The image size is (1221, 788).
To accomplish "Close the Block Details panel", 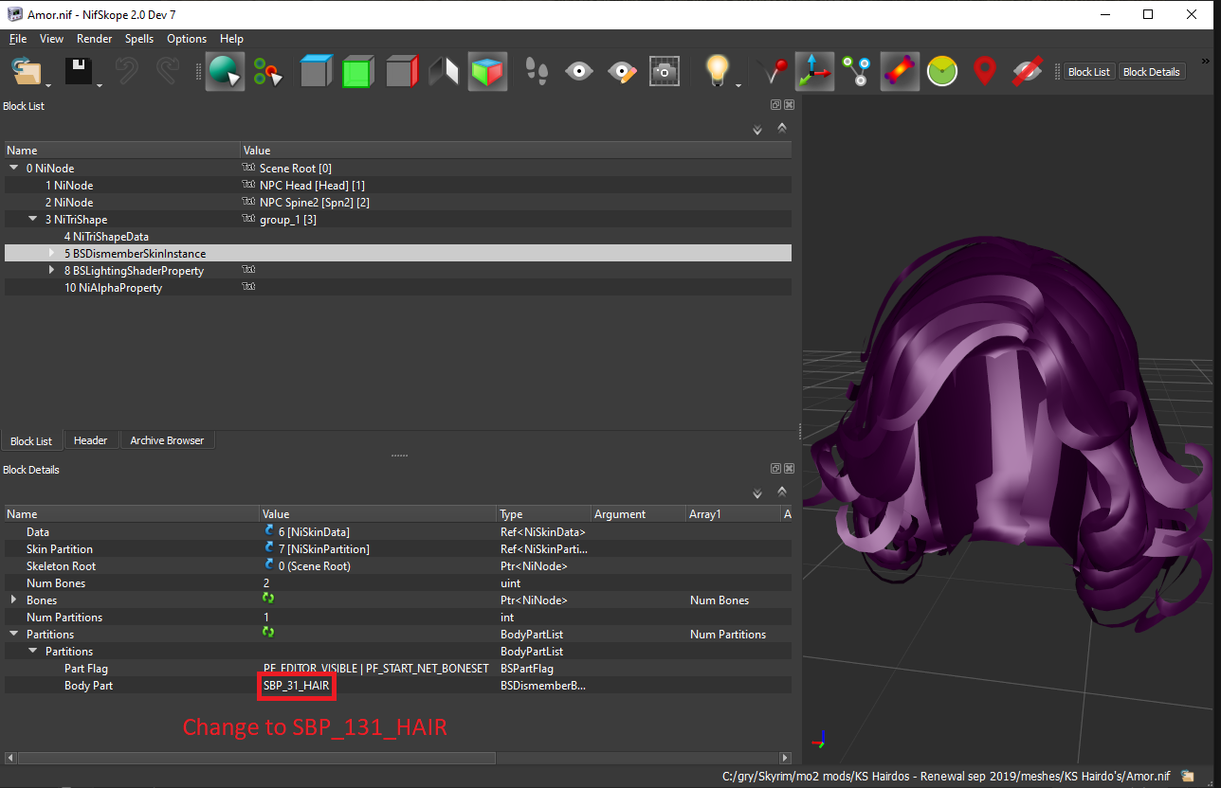I will click(x=790, y=469).
